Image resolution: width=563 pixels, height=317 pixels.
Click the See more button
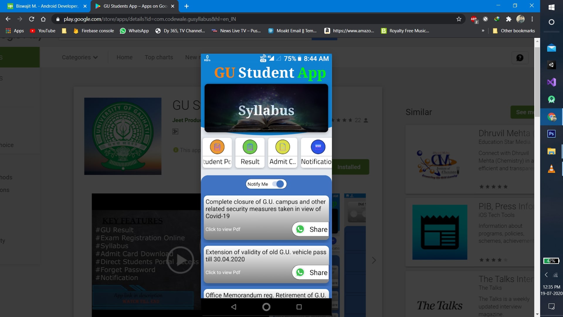[522, 112]
